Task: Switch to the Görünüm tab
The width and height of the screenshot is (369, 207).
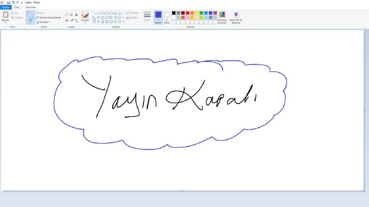Action: 30,7
